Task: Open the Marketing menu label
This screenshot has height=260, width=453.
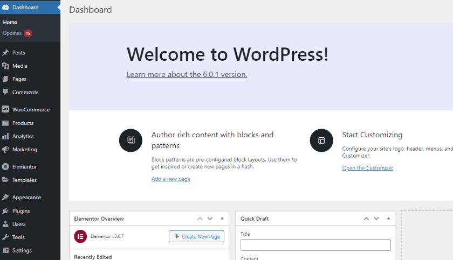Action: [25, 149]
